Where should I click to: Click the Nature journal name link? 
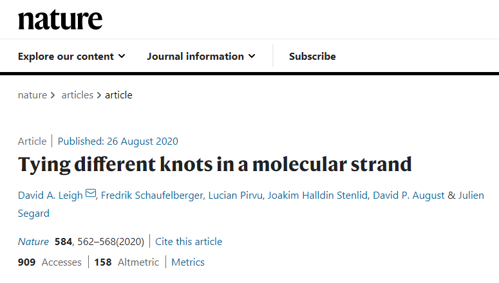point(33,242)
